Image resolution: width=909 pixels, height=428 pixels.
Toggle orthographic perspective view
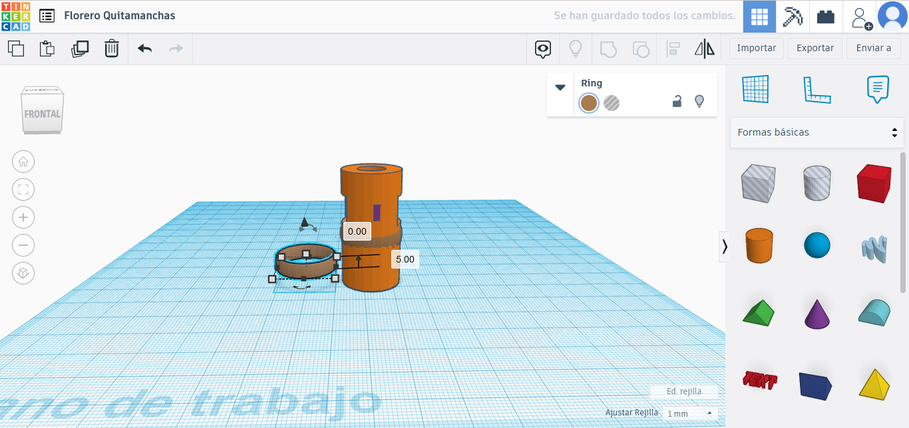(x=23, y=273)
